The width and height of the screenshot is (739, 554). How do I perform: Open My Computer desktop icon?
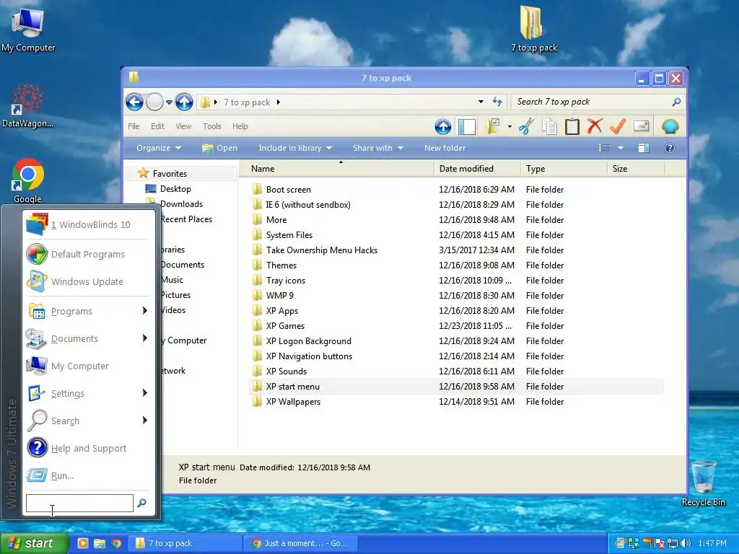point(28,30)
